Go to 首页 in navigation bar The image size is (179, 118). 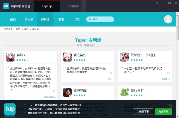point(13,19)
